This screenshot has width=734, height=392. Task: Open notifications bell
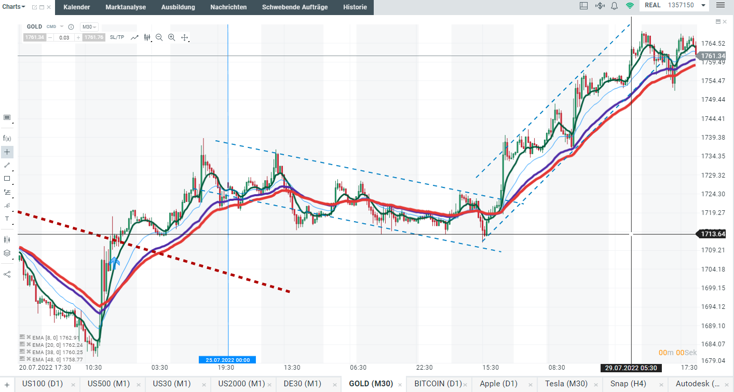point(615,6)
